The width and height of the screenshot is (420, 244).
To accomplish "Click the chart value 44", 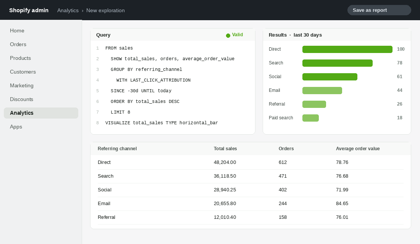I will [400, 90].
